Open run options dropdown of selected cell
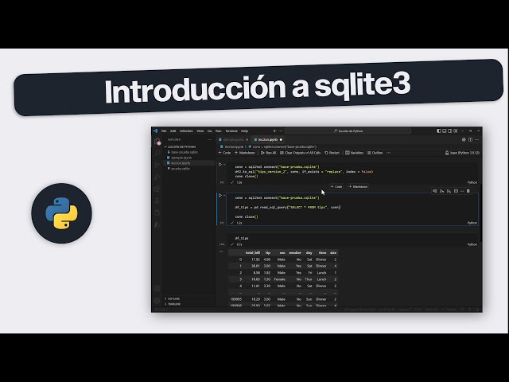 (224, 195)
